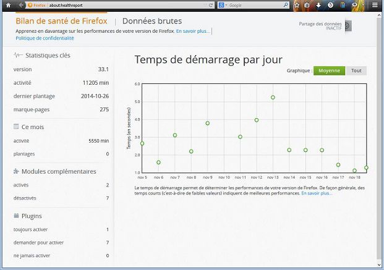
Task: Open Politique de confidentialité link
Action: pyautogui.click(x=45, y=38)
